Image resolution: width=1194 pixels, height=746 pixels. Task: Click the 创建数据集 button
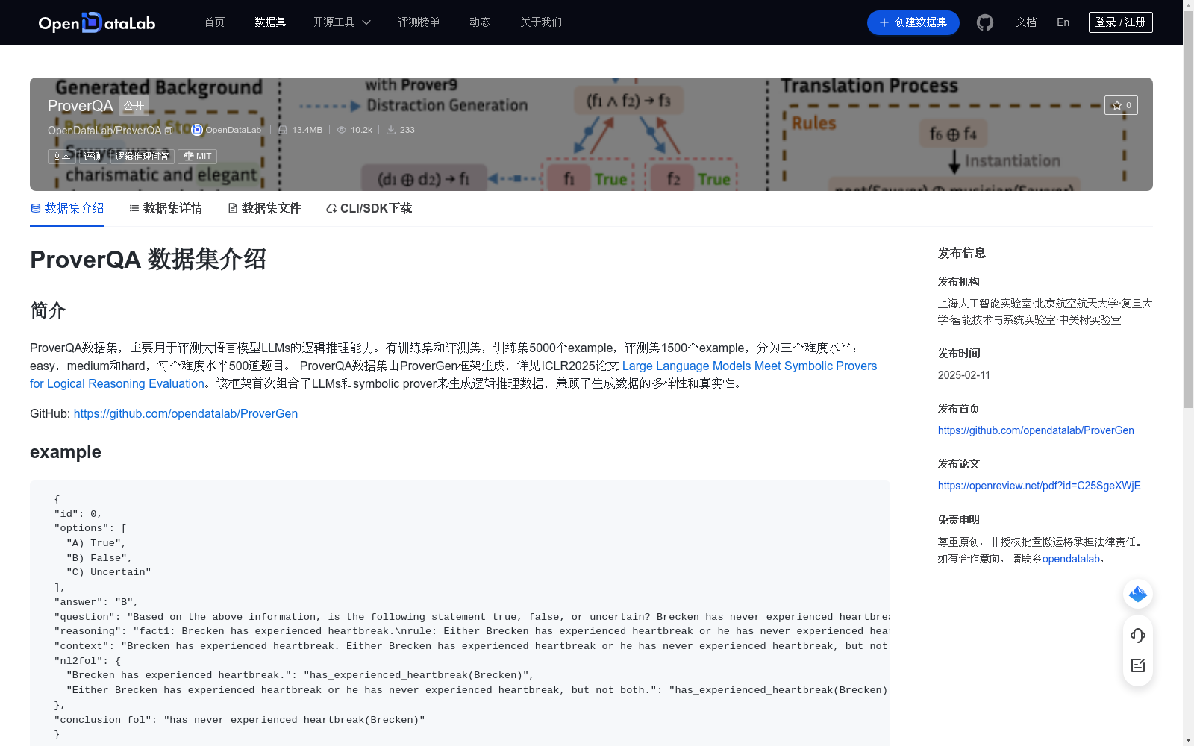click(913, 22)
